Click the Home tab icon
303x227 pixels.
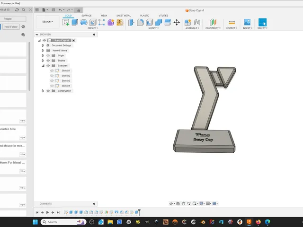[79, 10]
